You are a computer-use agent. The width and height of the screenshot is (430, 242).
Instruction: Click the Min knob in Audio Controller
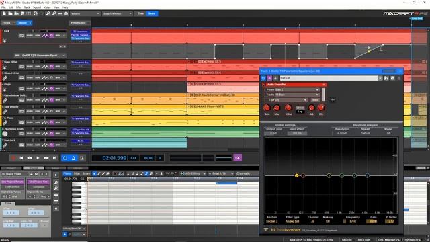click(267, 108)
